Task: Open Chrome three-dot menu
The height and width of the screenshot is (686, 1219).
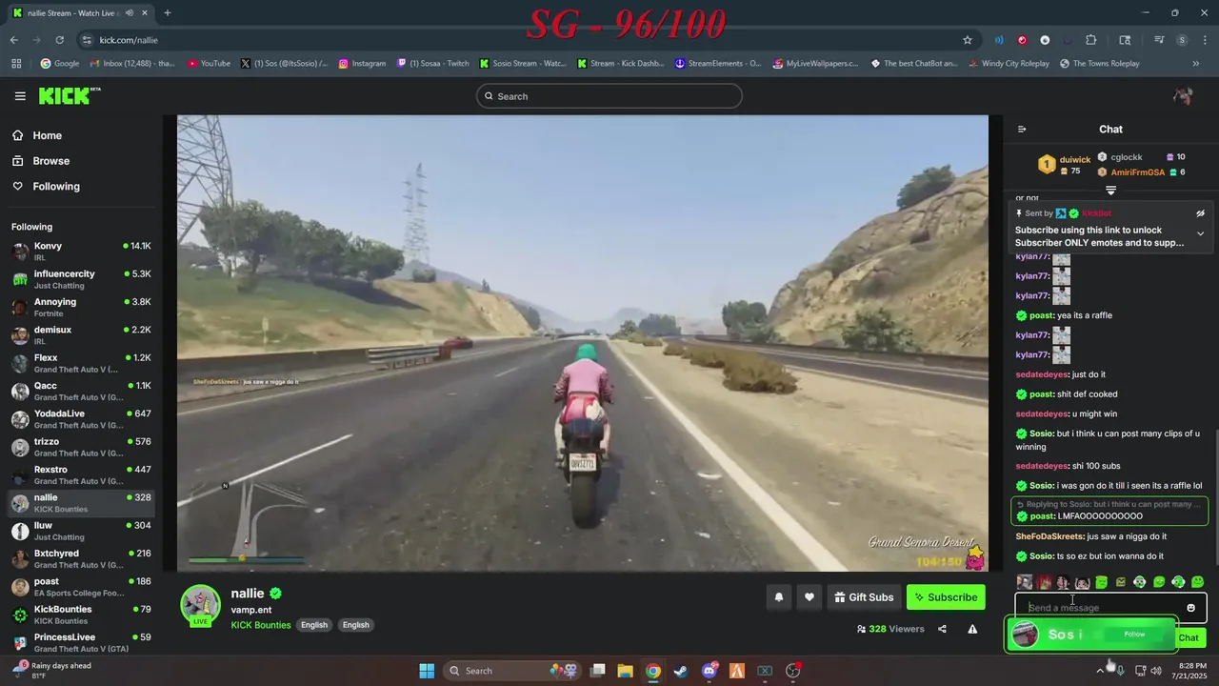Action: tap(1205, 40)
